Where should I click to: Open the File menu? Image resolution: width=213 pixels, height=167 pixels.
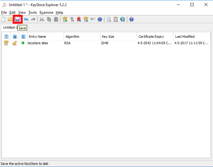(4, 12)
